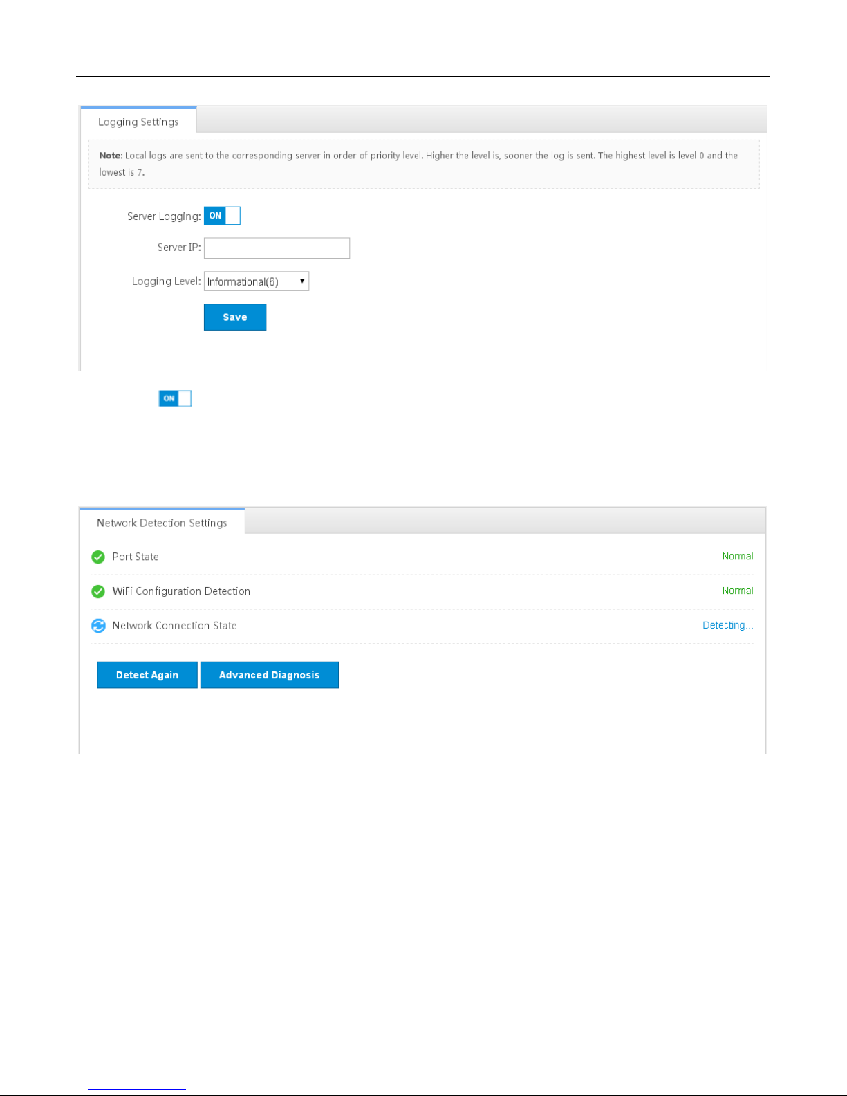Click the standalone ON switch below Logging panel
Image resolution: width=847 pixels, height=1096 pixels.
(x=175, y=398)
